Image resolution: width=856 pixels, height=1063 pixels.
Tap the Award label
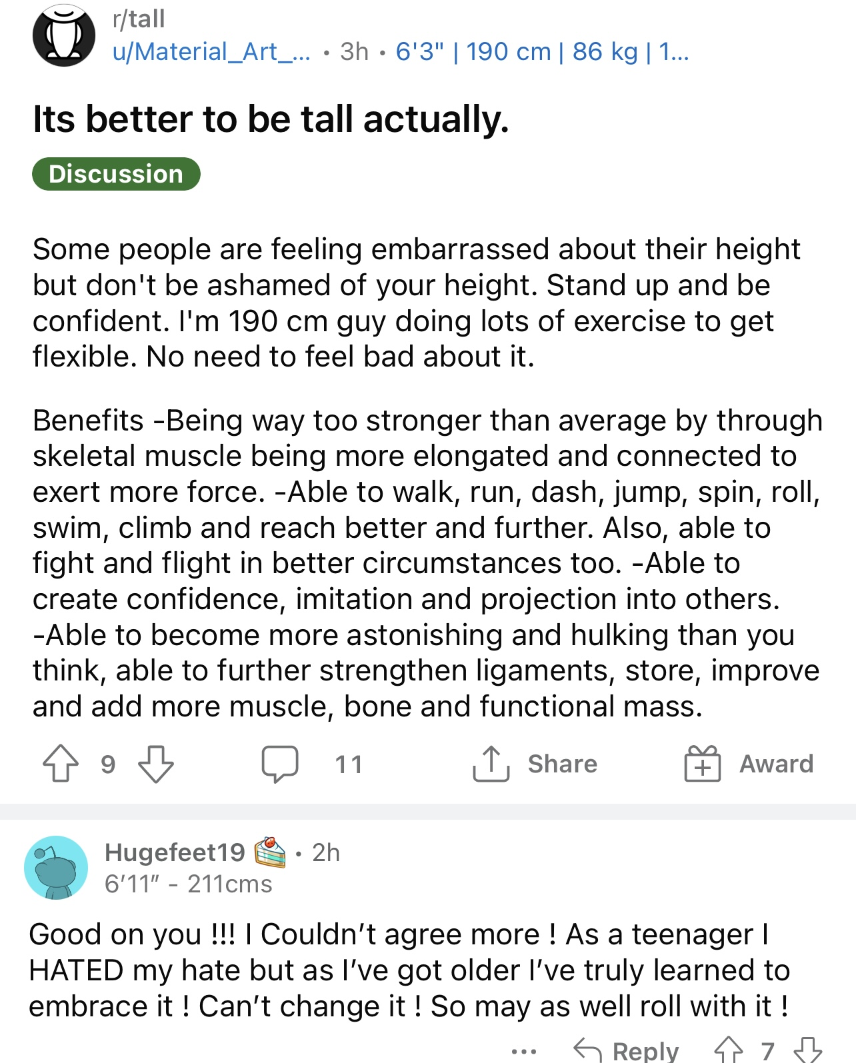click(x=777, y=764)
